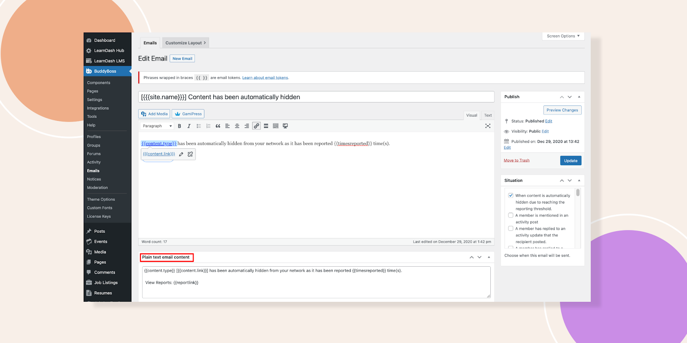
Task: Click the email title input field
Action: click(x=316, y=97)
